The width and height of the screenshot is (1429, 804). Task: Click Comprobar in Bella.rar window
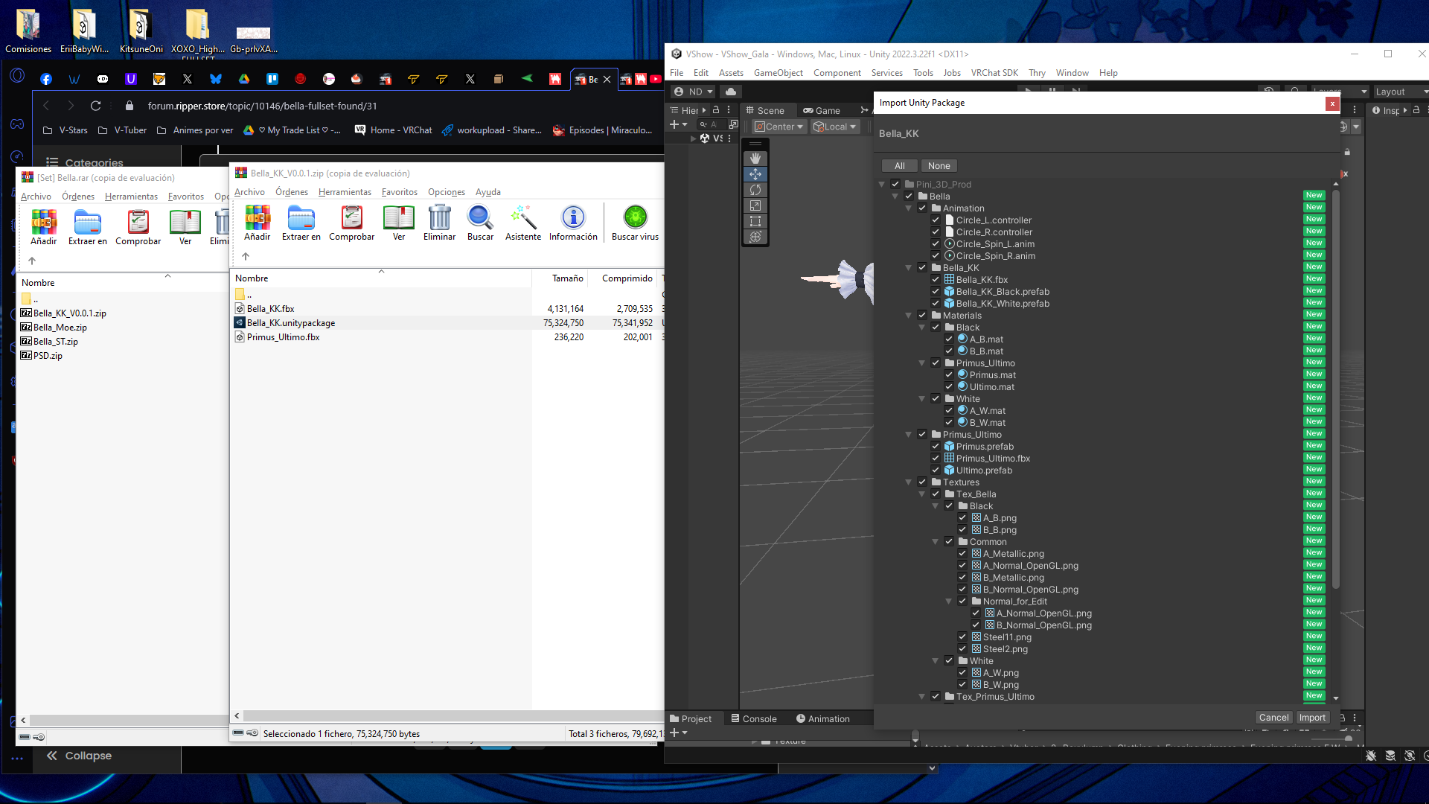tap(138, 228)
